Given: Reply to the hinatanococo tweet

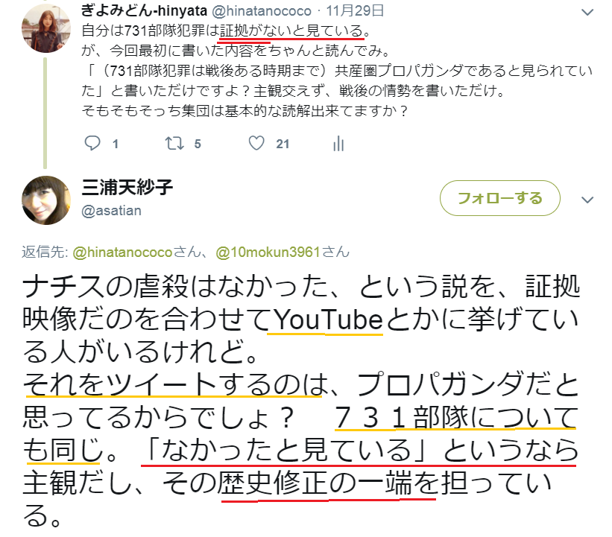Looking at the screenshot, I should point(92,143).
